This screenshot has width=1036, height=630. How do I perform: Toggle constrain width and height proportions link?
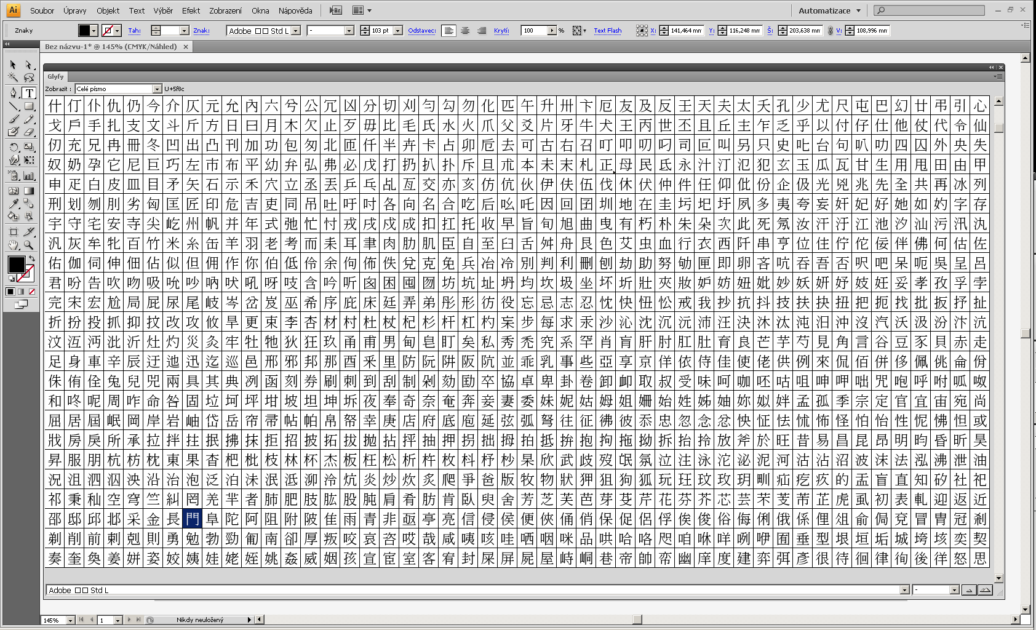[830, 31]
